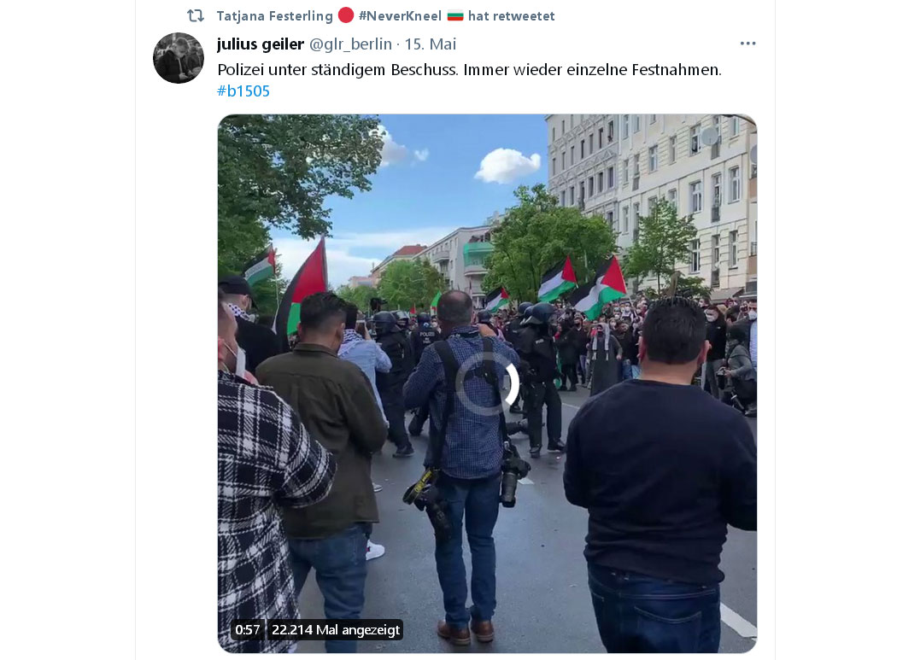Click the 0:57 duration badge

247,629
